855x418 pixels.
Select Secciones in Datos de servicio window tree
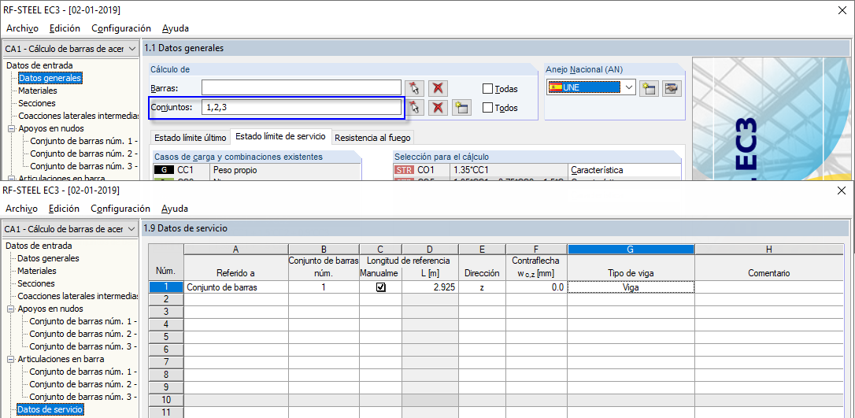36,283
